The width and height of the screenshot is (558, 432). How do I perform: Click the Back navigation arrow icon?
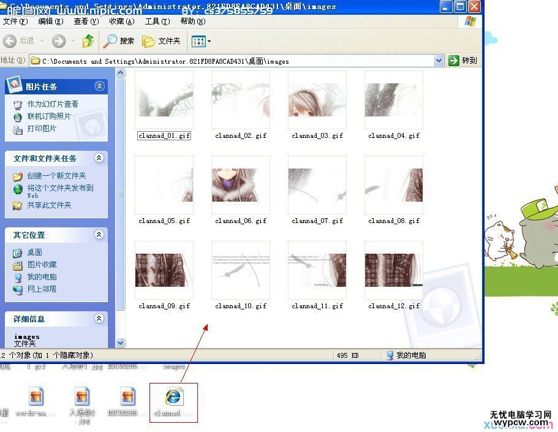coord(10,41)
